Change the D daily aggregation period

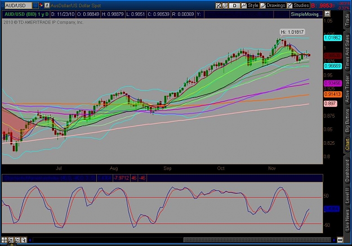pyautogui.click(x=234, y=6)
